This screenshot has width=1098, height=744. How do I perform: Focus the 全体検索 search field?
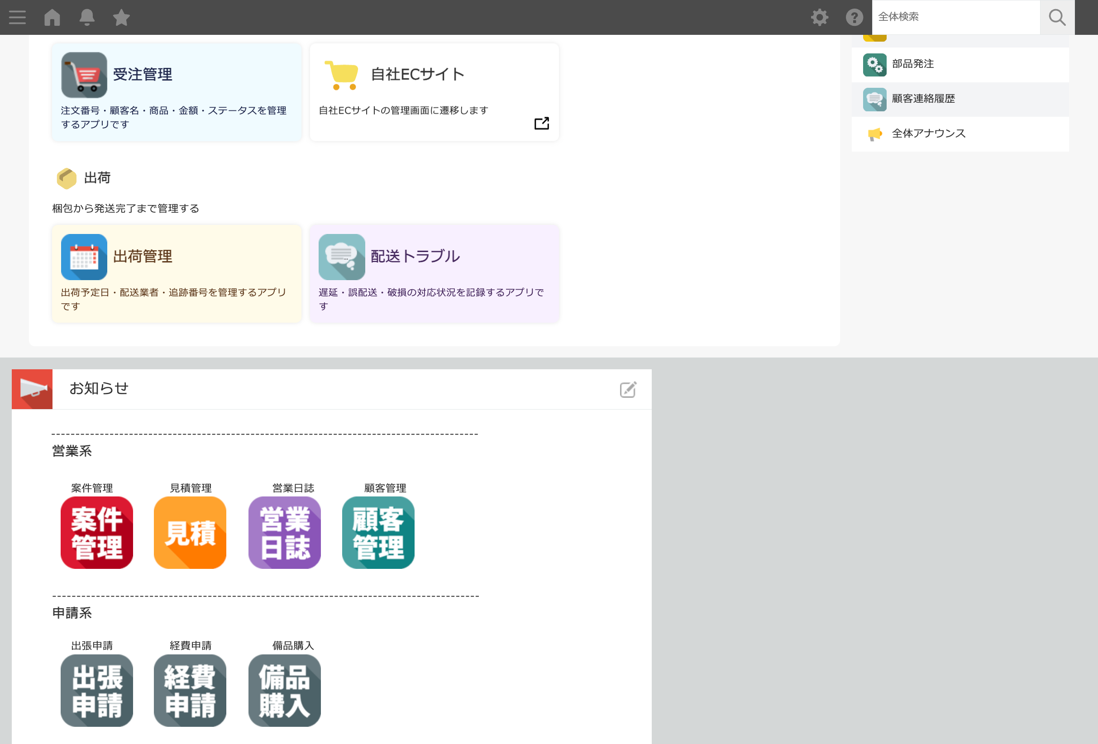tap(956, 17)
